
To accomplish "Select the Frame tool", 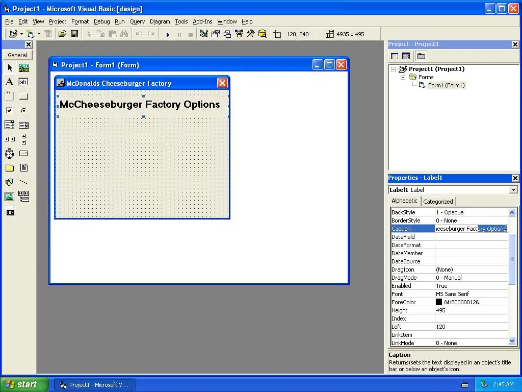I will coord(10,96).
